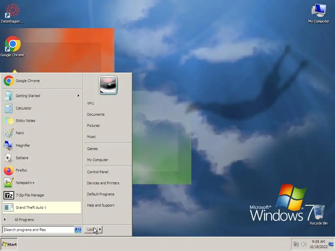Focus the Search programs and files box

coord(38,230)
